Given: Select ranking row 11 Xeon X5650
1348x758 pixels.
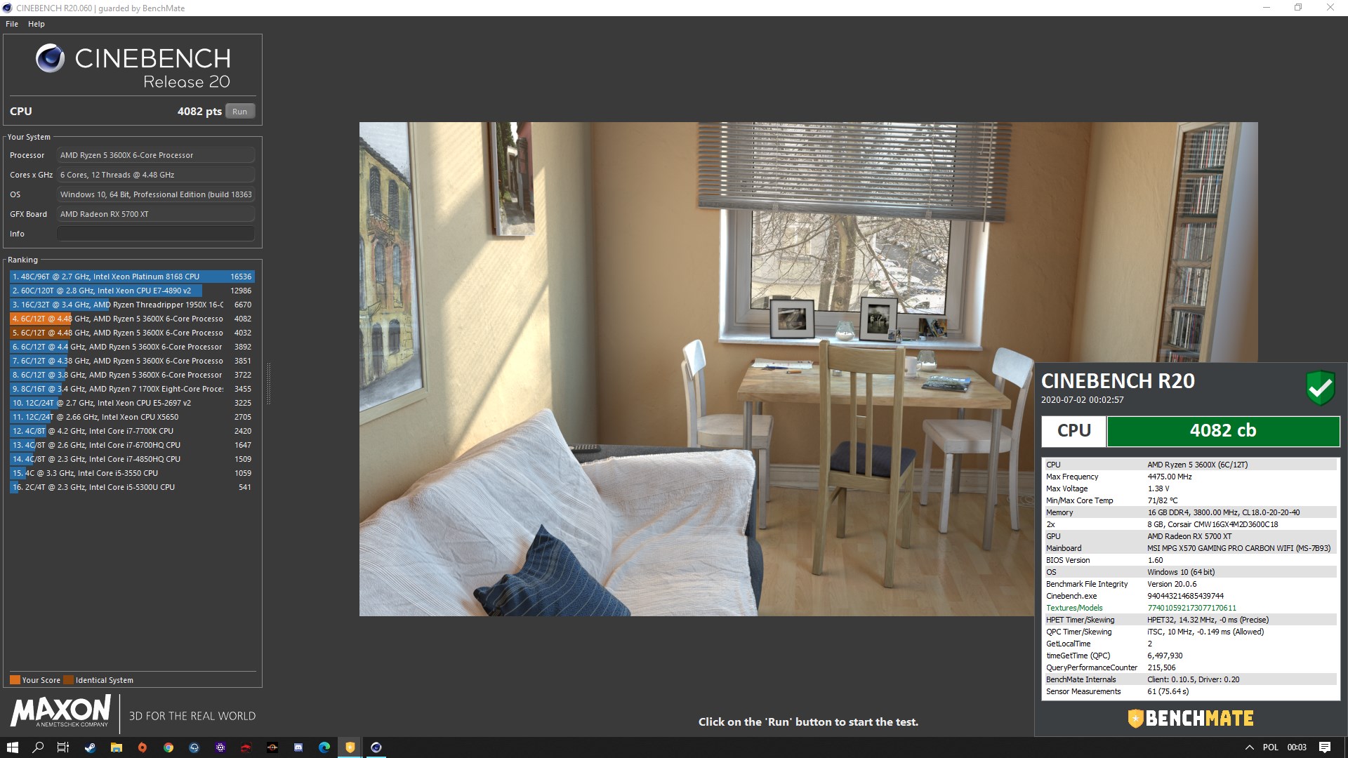Looking at the screenshot, I should [x=132, y=417].
